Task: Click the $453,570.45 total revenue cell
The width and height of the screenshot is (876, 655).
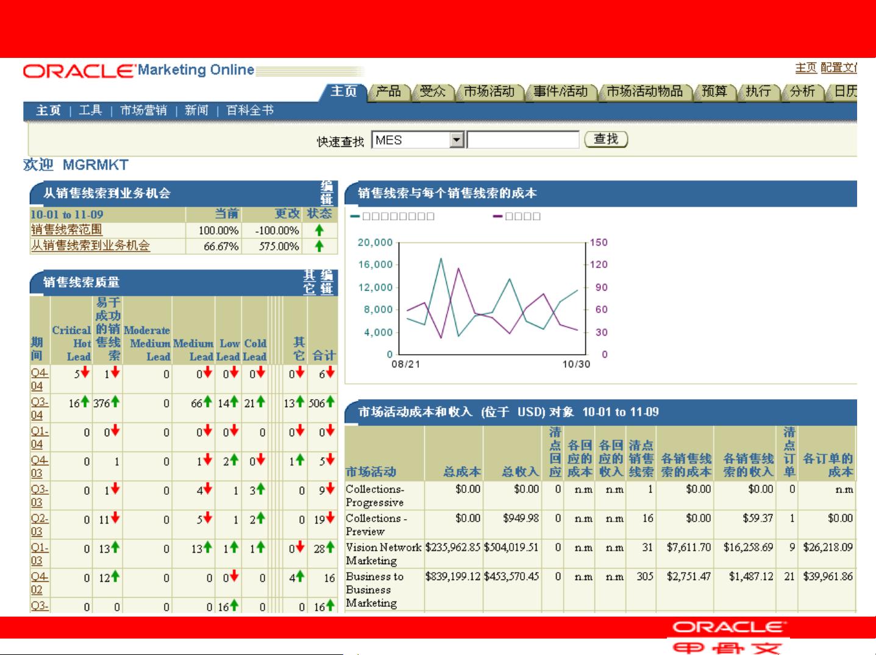Action: point(511,576)
